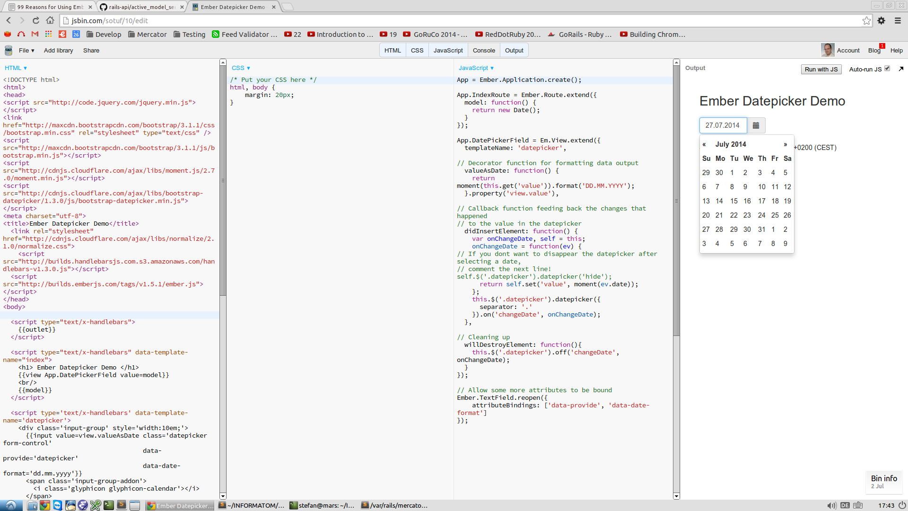
Task: Switch to the rails-api/active_model_serializers tab
Action: (141, 7)
